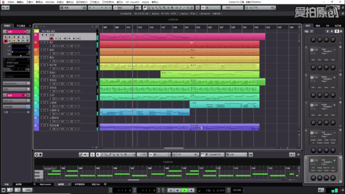Click the camera icon beside the configuration dropdown
Screen dimensions: 345x194
pyautogui.click(x=85, y=8)
